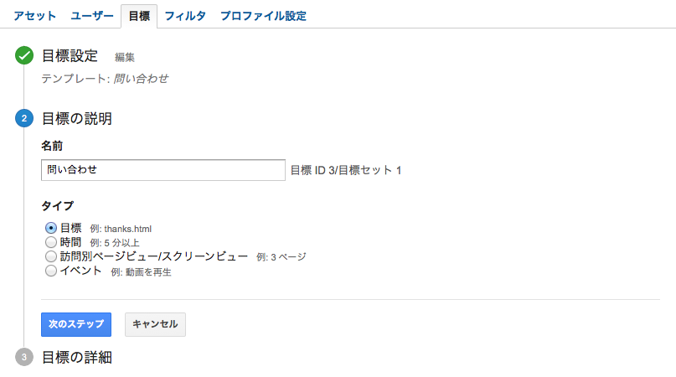The height and width of the screenshot is (377, 676).
Task: Expand the 目標設定 step heading
Action: click(x=70, y=56)
